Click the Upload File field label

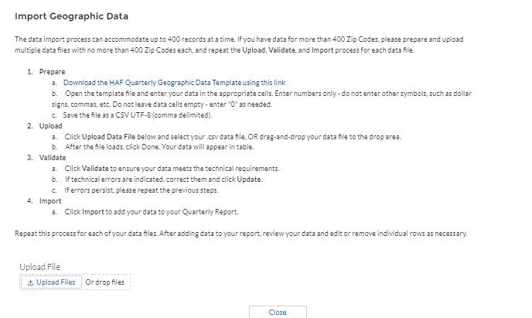click(x=39, y=267)
